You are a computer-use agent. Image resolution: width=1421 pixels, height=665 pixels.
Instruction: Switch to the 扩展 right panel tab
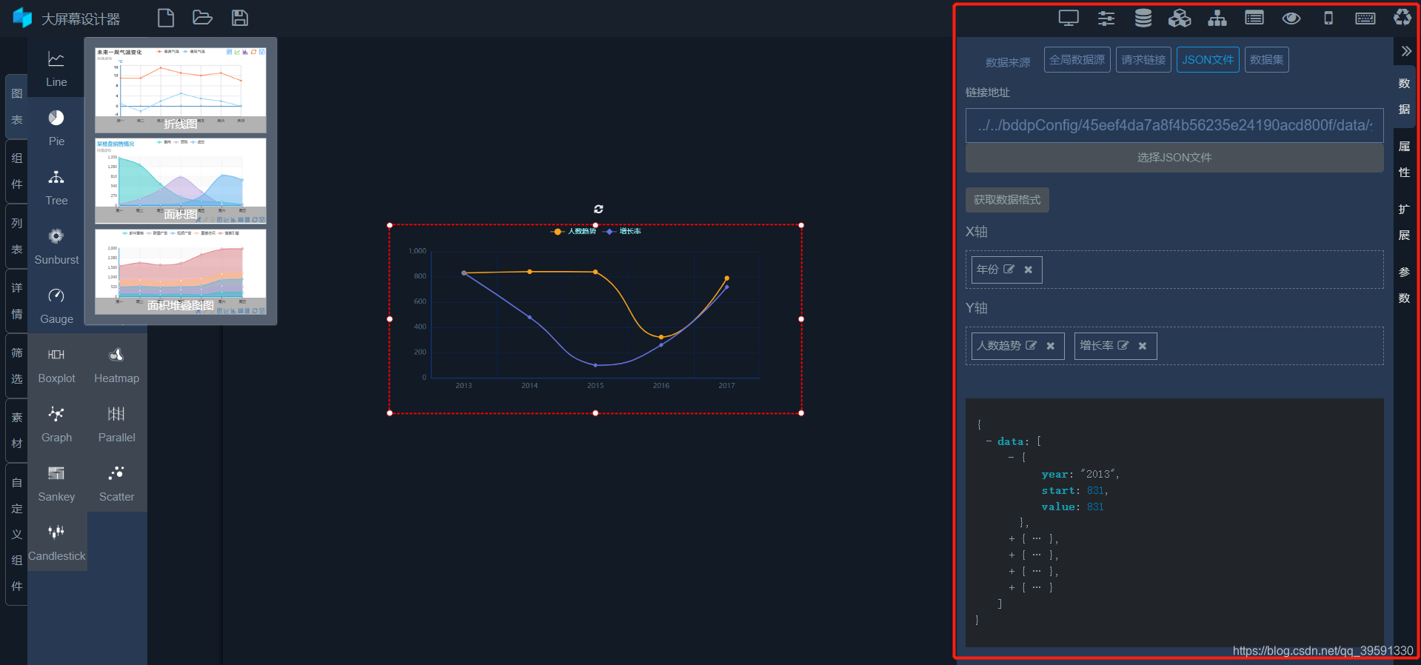[x=1404, y=222]
